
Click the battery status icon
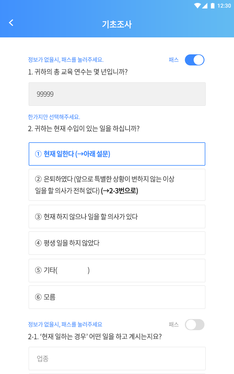tap(213, 6)
